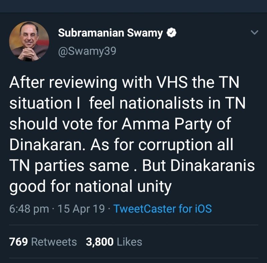This screenshot has width=267, height=263.
Task: Open Subramanian Swamy's profile picture
Action: coord(29,41)
